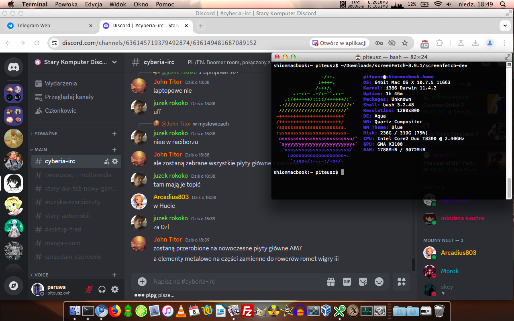Viewport: 514px width, 321px height.
Task: Open Chrome downloads icon
Action: 475,43
